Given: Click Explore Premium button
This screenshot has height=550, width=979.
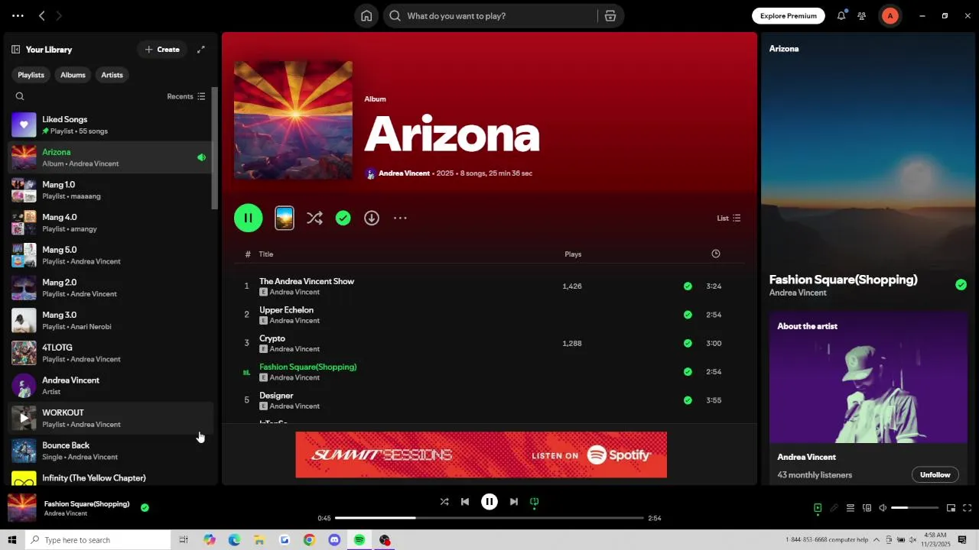Looking at the screenshot, I should point(789,16).
